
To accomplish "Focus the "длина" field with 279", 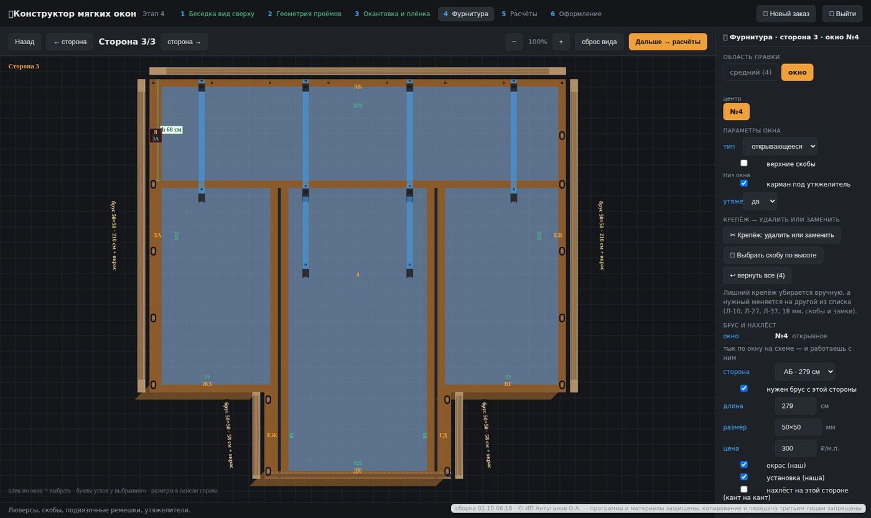I will [796, 406].
